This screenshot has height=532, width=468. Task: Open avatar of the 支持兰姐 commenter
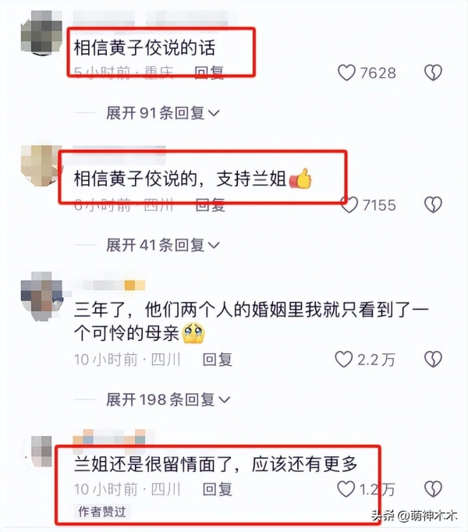pos(41,166)
